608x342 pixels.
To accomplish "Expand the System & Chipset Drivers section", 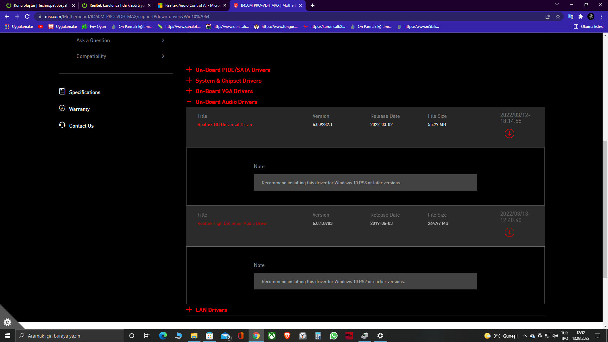I will click(228, 81).
